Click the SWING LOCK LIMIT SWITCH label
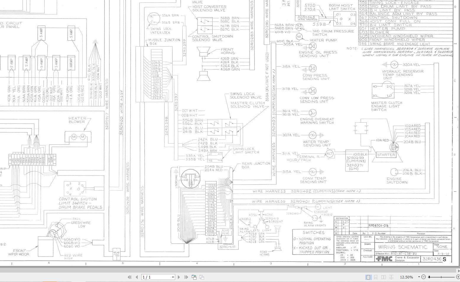This screenshot has width=460, height=282. [246, 150]
